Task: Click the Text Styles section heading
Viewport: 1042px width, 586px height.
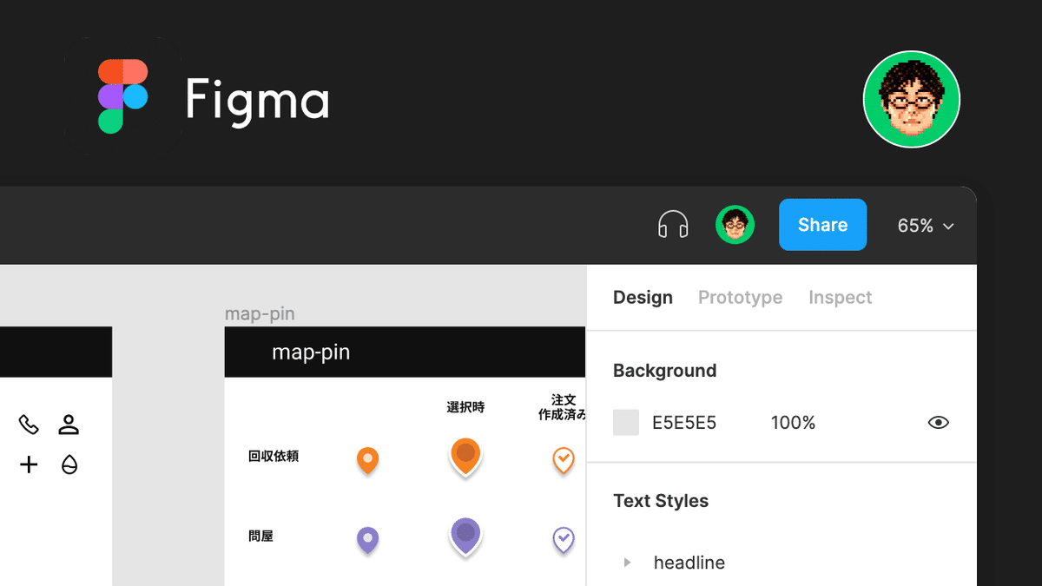Action: [x=661, y=501]
